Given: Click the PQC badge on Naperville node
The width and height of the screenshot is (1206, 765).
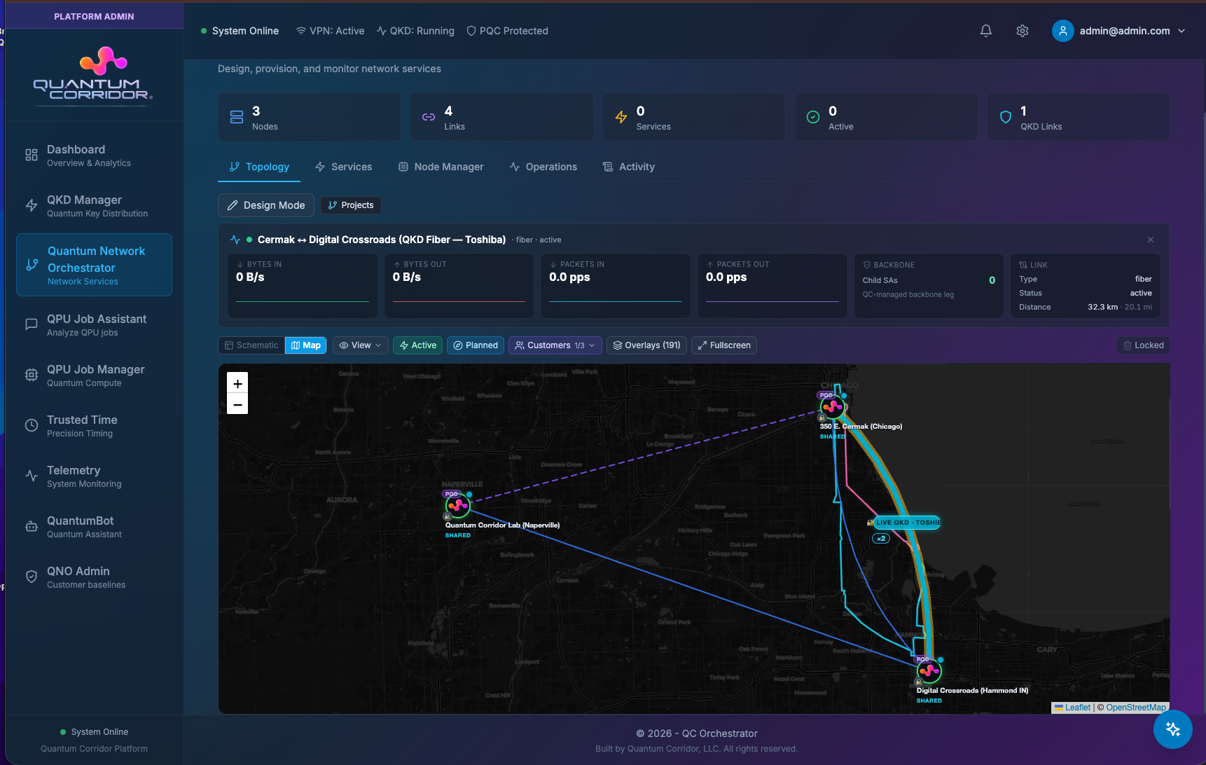Looking at the screenshot, I should [452, 494].
